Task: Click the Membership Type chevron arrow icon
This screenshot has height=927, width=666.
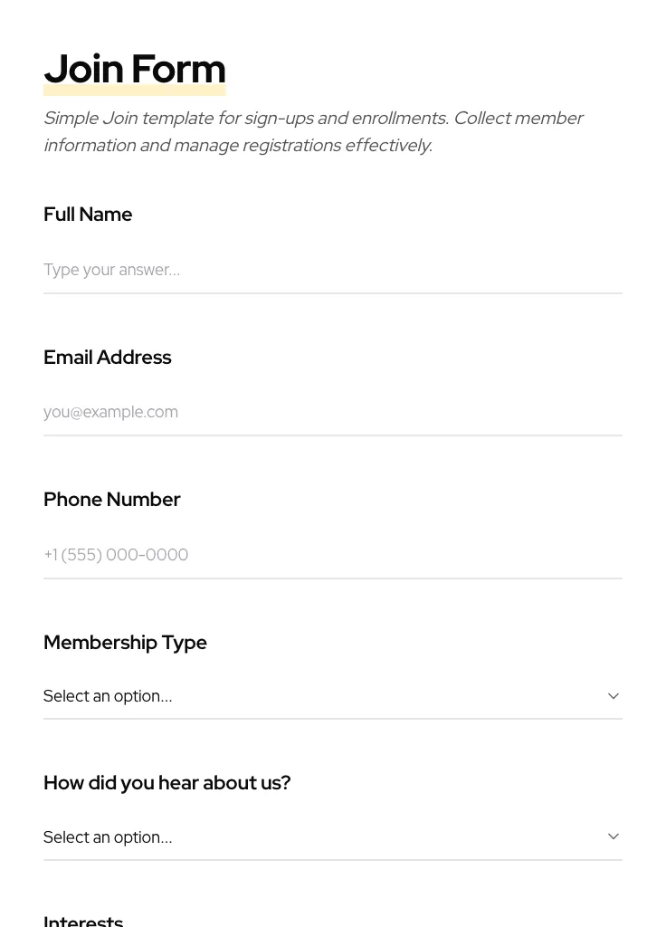Action: coord(614,696)
